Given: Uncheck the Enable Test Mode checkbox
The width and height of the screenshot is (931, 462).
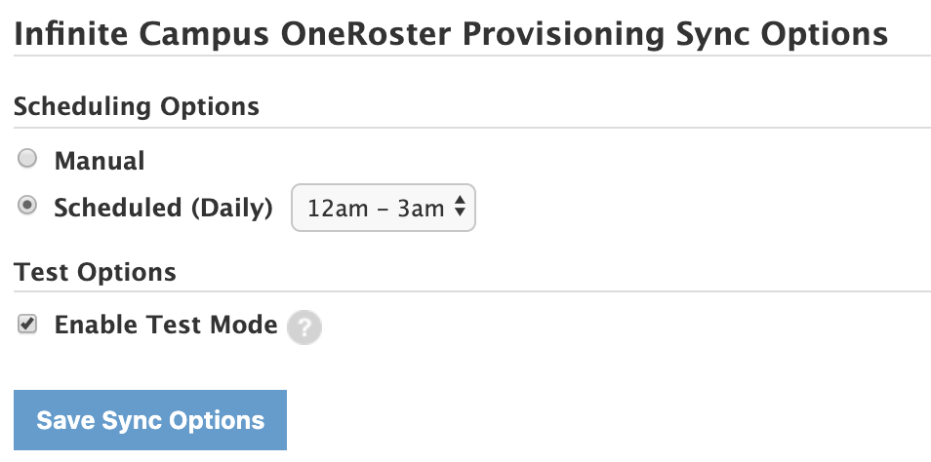Looking at the screenshot, I should (28, 326).
